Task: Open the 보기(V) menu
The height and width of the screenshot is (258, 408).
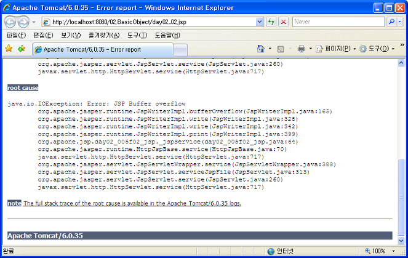Action: coord(71,35)
